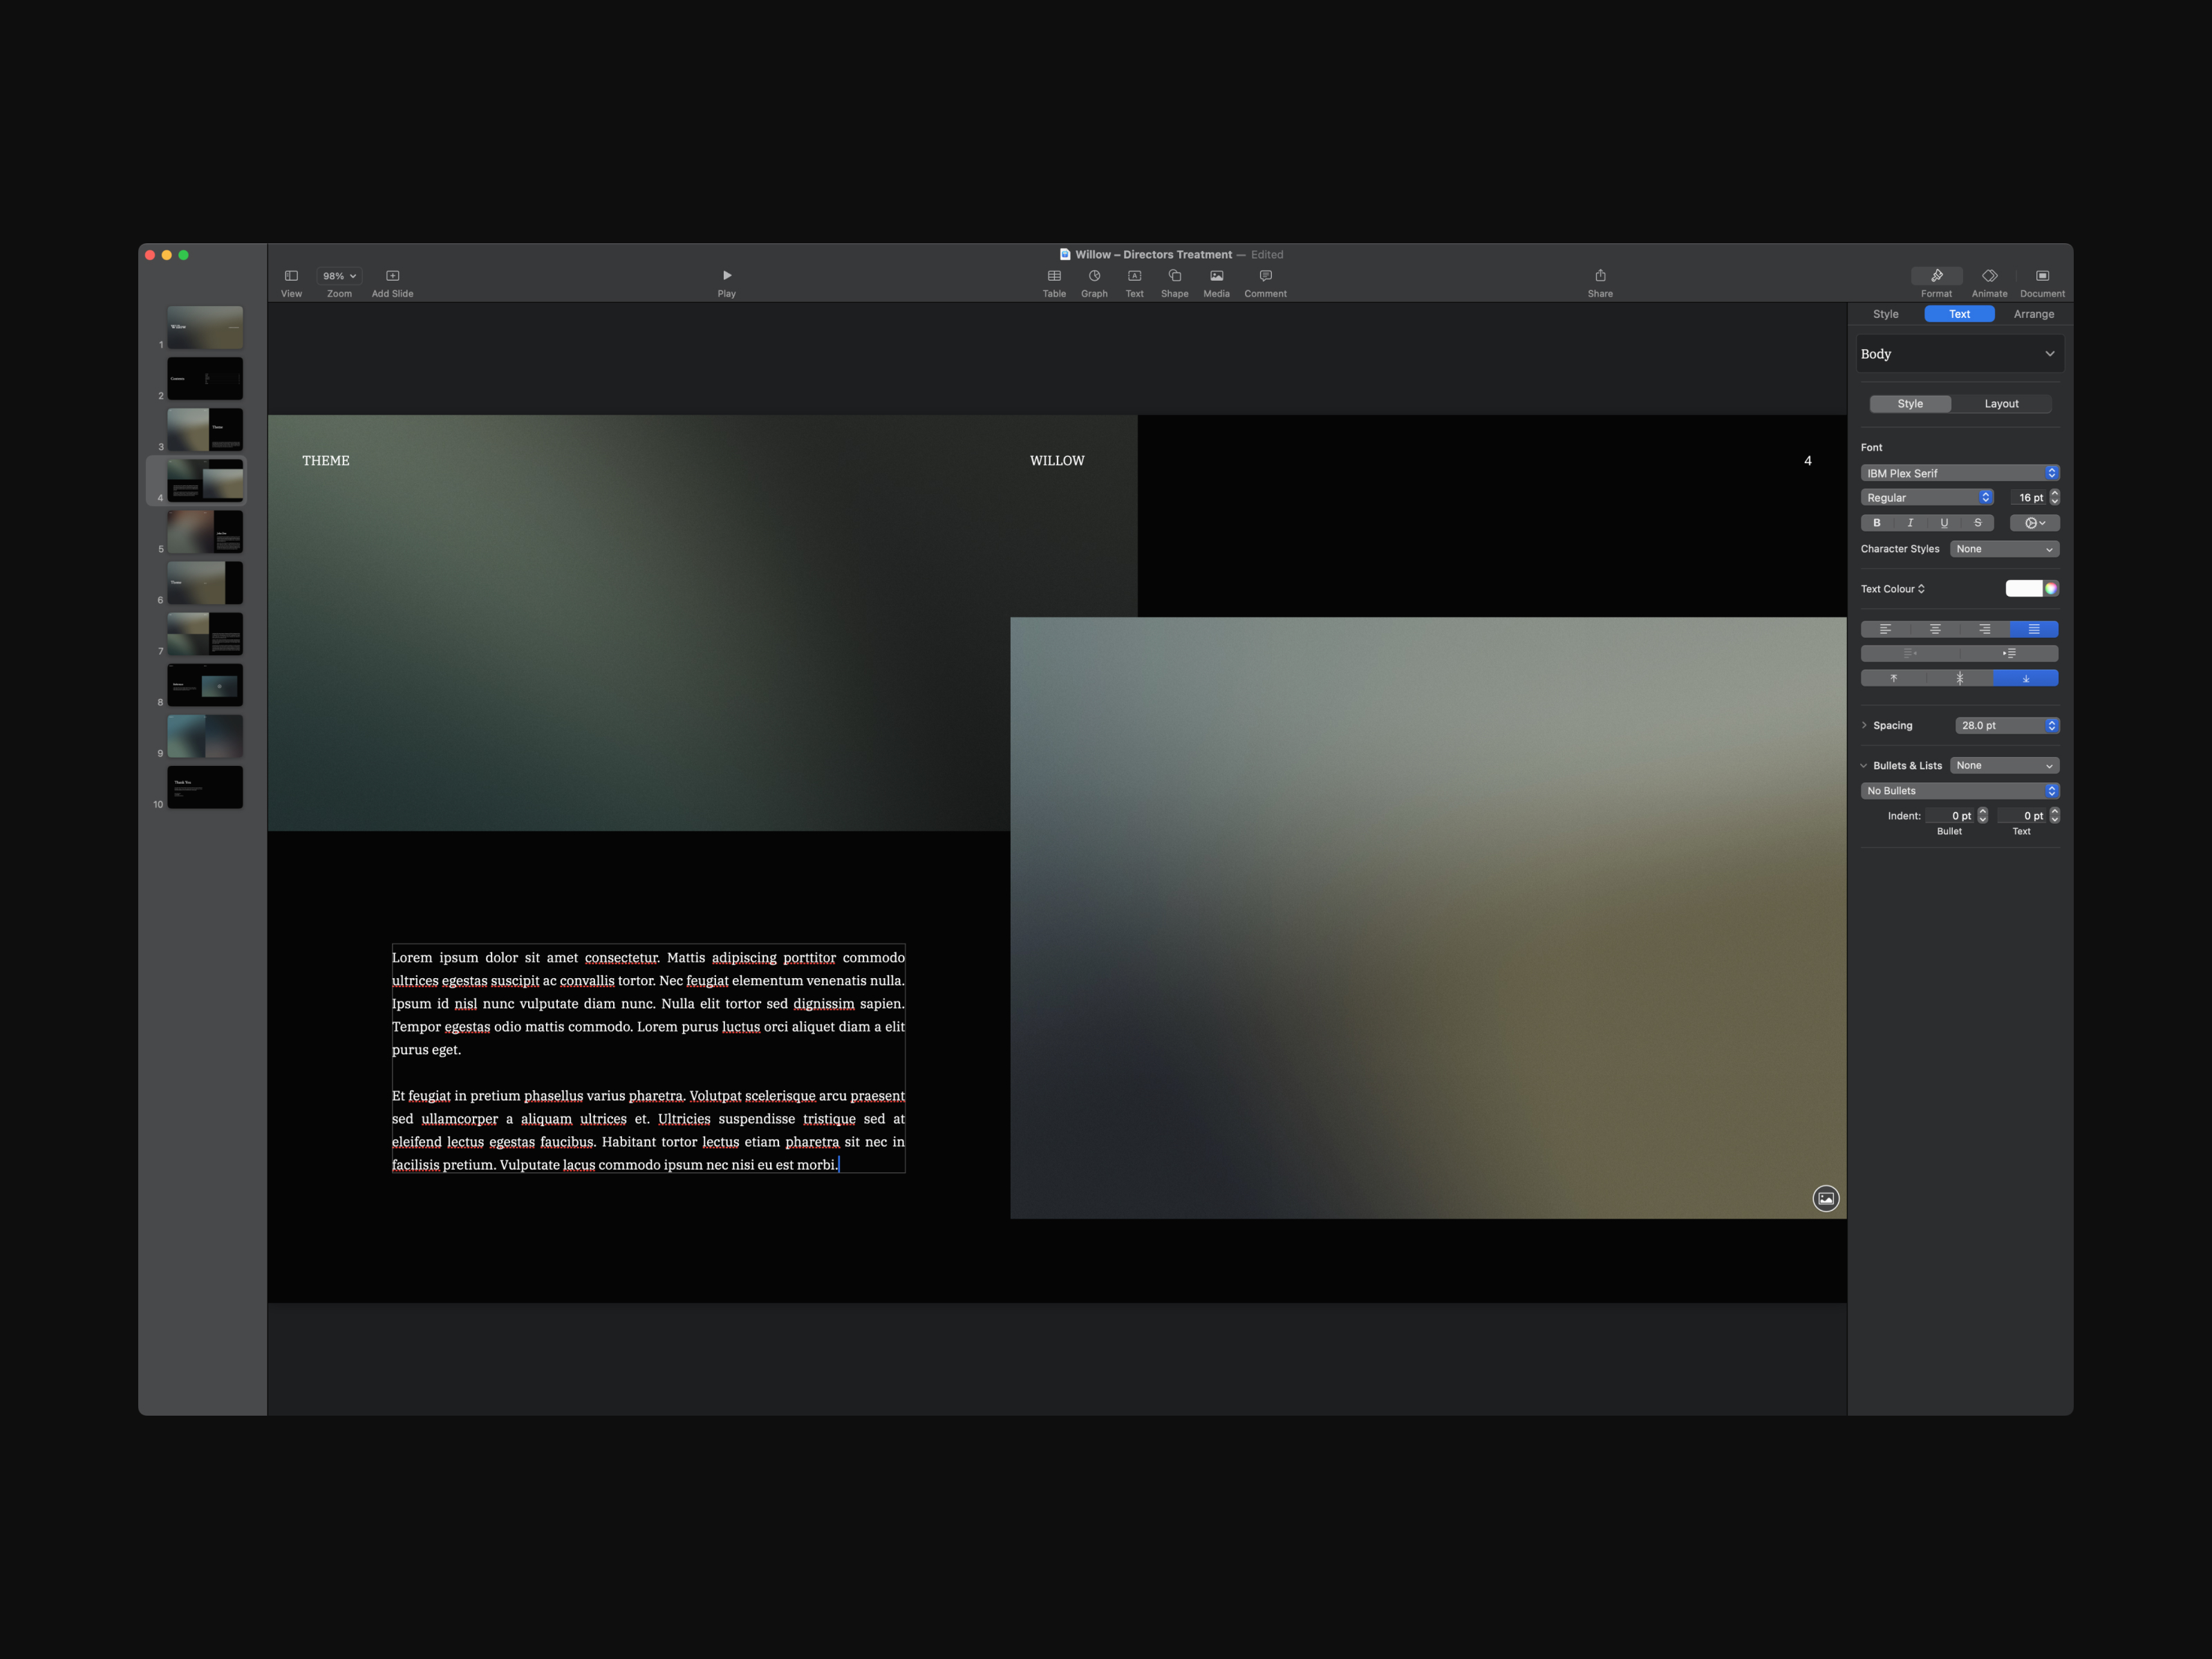This screenshot has width=2212, height=1659.
Task: Centre-align the text
Action: 1935,629
